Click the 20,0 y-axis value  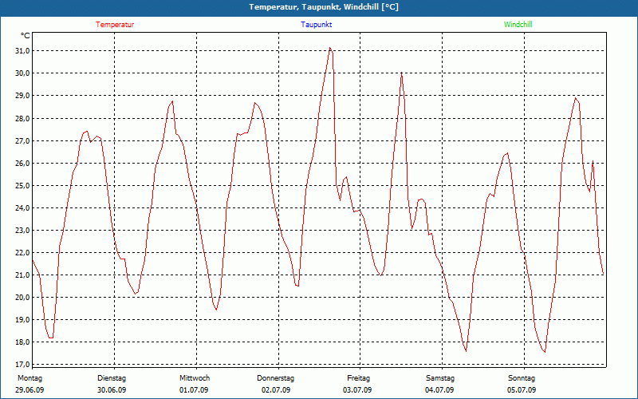pos(22,298)
